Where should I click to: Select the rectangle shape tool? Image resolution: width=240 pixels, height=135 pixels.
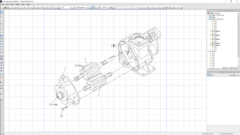[2, 41]
